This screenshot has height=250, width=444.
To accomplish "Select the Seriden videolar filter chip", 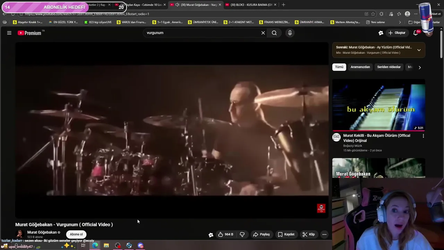I will tap(389, 67).
